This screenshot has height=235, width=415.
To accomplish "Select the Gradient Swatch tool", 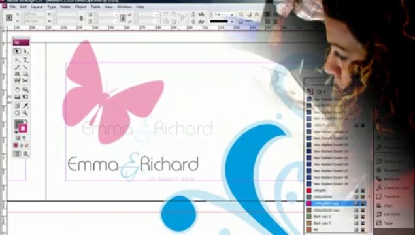I will click(17, 97).
